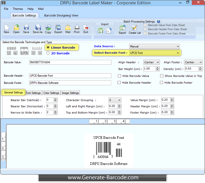Decrease the Header Margin spinner
The image size is (205, 183).
tap(172, 107)
